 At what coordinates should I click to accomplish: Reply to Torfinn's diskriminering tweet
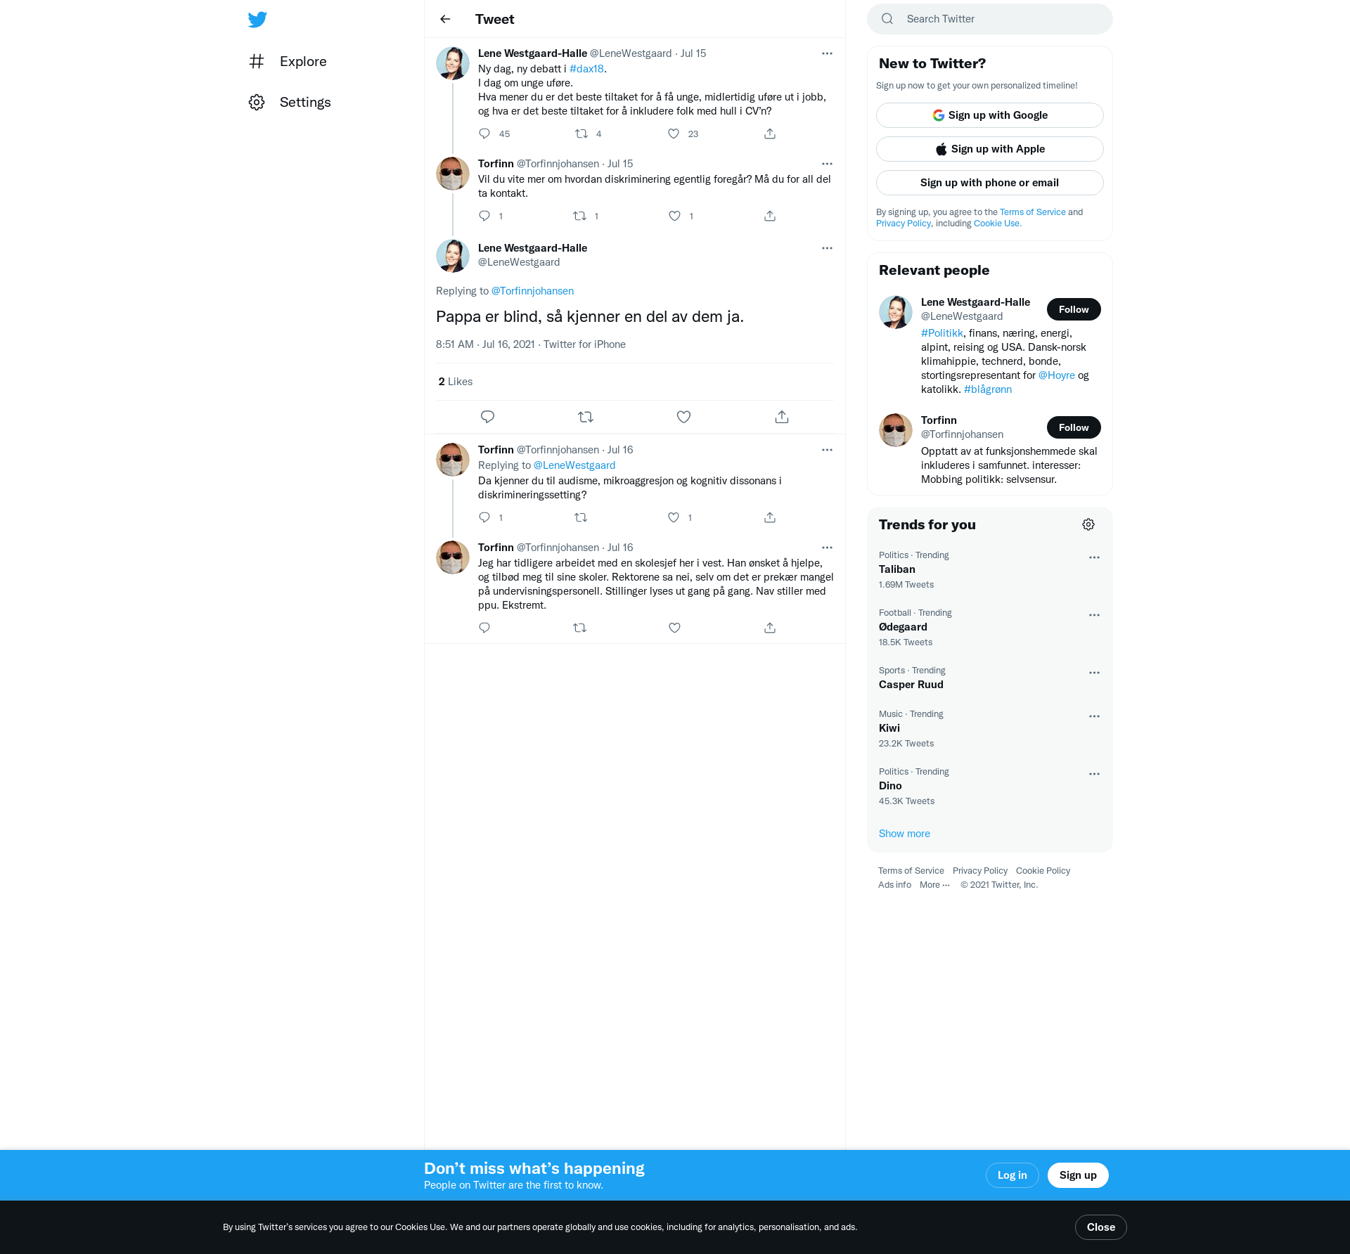click(484, 216)
